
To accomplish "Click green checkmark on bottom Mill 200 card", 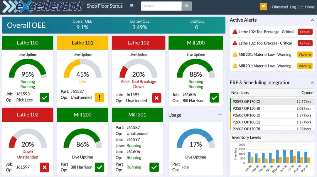I will [x=100, y=167].
